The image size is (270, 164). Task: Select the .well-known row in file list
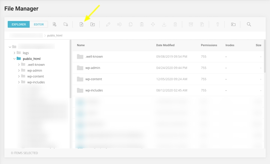coord(168,57)
